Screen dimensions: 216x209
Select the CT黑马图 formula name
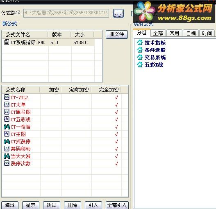click(x=20, y=112)
